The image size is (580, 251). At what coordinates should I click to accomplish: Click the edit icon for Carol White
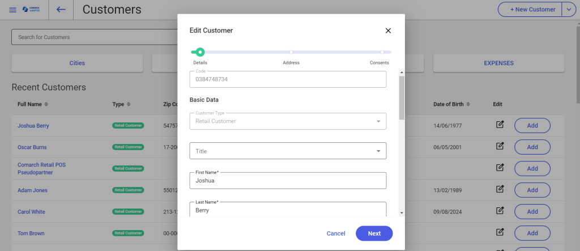tap(500, 211)
